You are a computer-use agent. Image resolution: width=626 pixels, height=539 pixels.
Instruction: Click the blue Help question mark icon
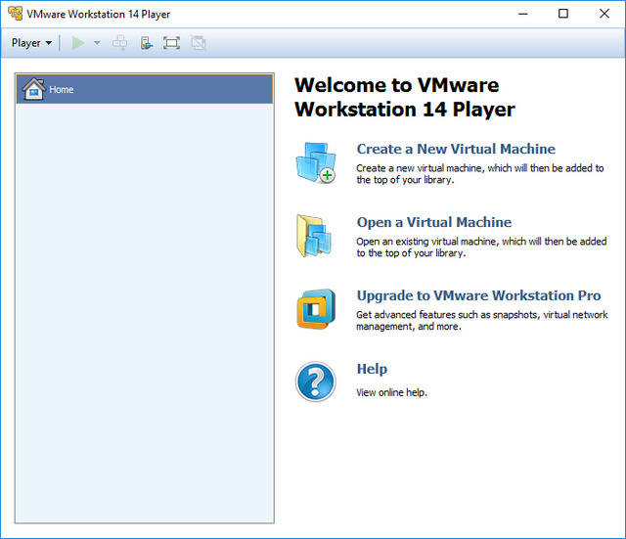[315, 382]
